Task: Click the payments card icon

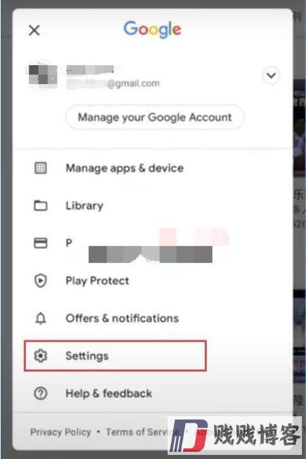Action: 41,243
